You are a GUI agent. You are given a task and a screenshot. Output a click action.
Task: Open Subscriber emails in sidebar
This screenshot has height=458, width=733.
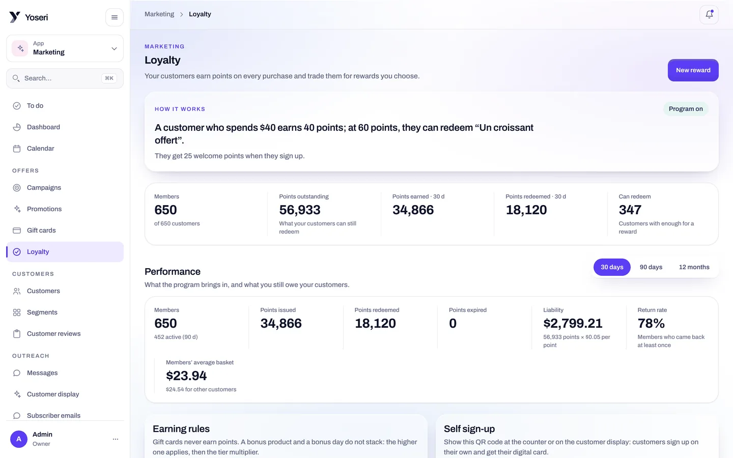[65, 415]
